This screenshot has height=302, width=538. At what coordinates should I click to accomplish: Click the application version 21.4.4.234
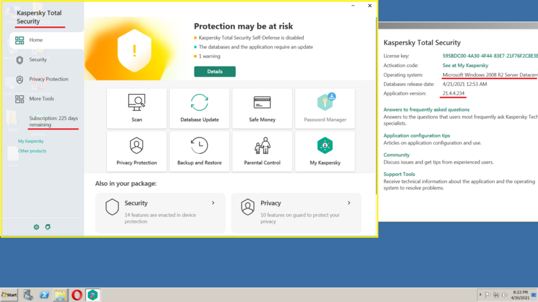[453, 93]
